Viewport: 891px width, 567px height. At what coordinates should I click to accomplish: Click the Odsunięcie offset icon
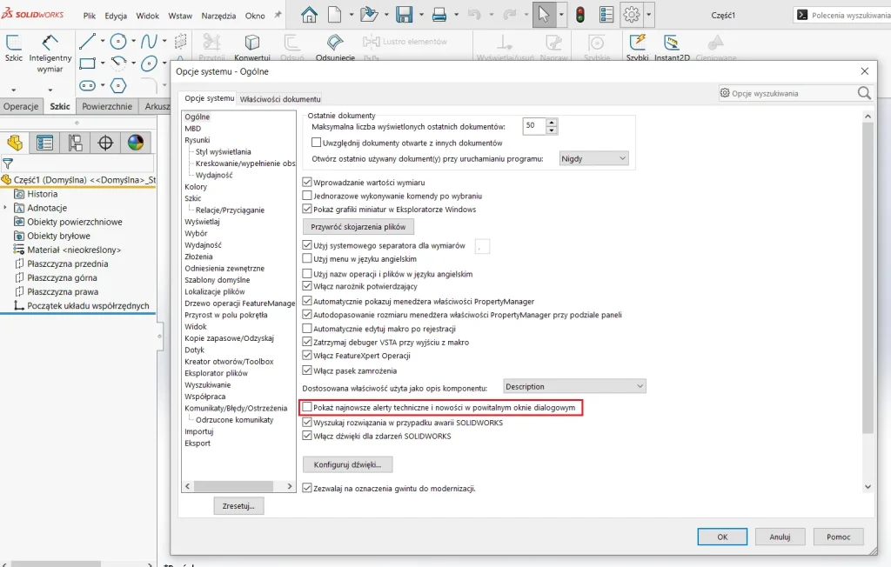pos(335,42)
